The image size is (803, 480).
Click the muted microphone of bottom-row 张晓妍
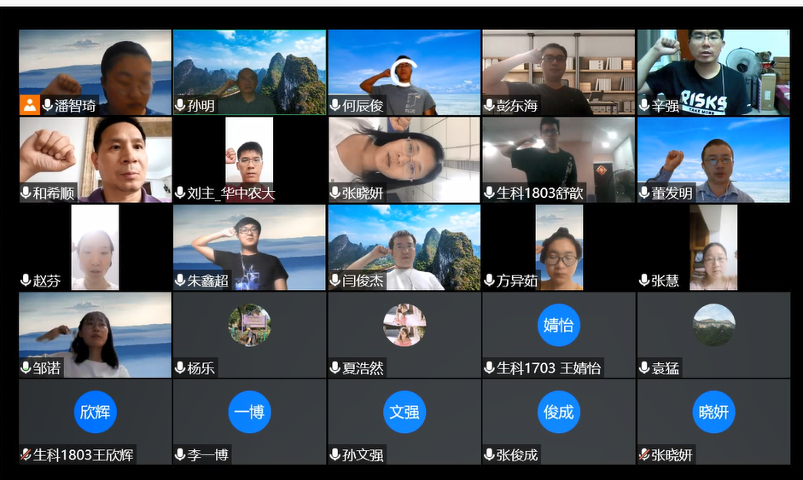pyautogui.click(x=644, y=455)
